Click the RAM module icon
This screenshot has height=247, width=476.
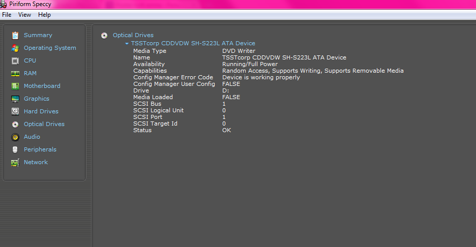point(15,73)
